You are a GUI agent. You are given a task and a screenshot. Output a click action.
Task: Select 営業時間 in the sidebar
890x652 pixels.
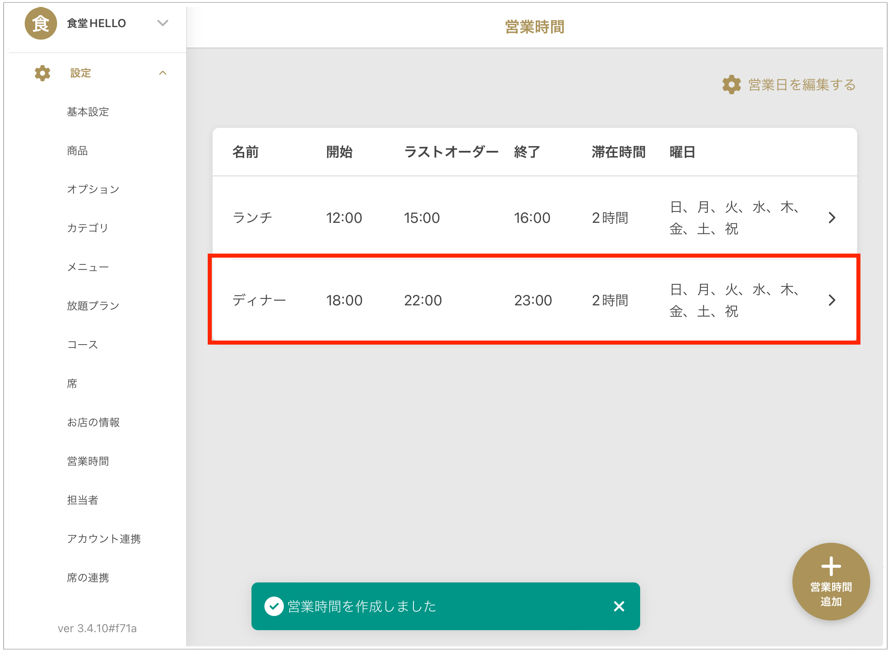point(88,461)
